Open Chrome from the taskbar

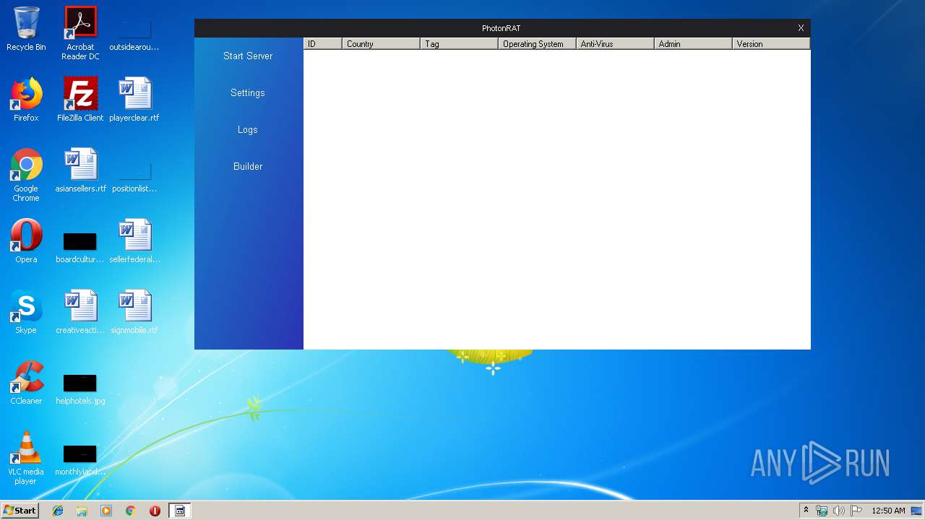[x=131, y=511]
